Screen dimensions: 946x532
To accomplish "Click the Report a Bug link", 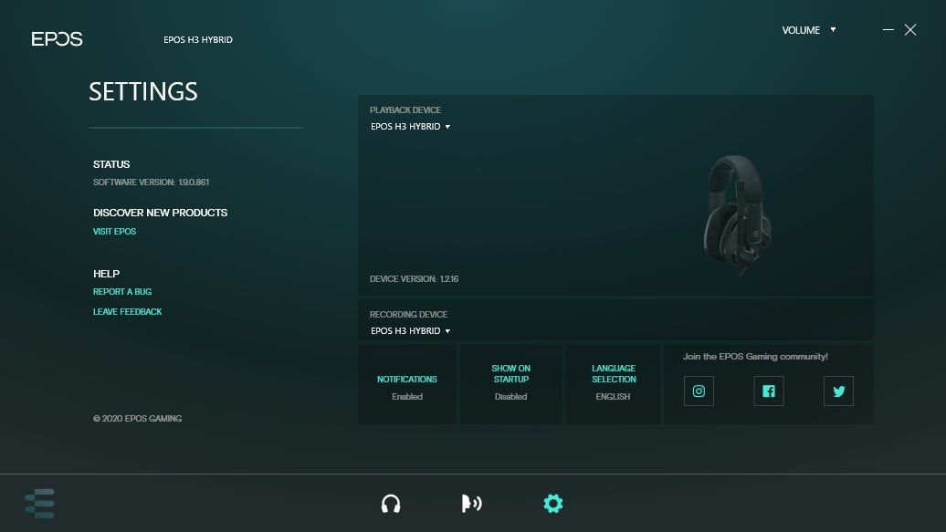I will point(122,292).
